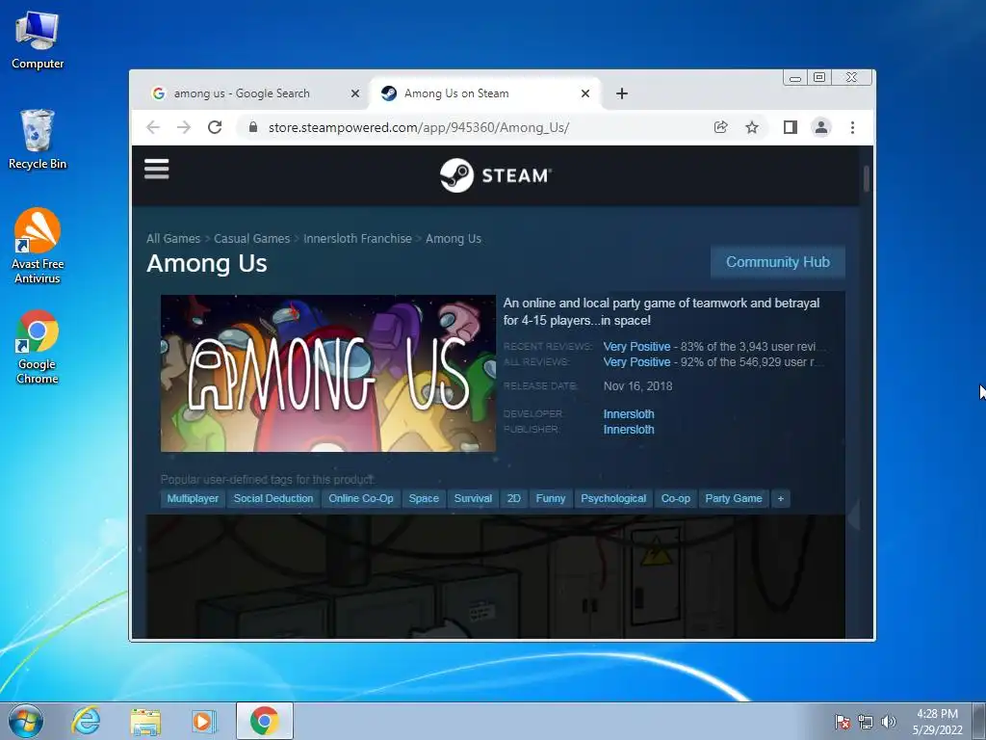Share this page via share icon
The width and height of the screenshot is (986, 740).
pyautogui.click(x=720, y=127)
